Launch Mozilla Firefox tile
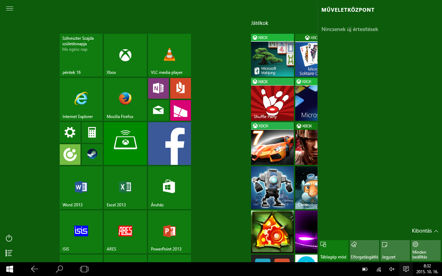Viewport: 442px width, 276px height. click(125, 99)
